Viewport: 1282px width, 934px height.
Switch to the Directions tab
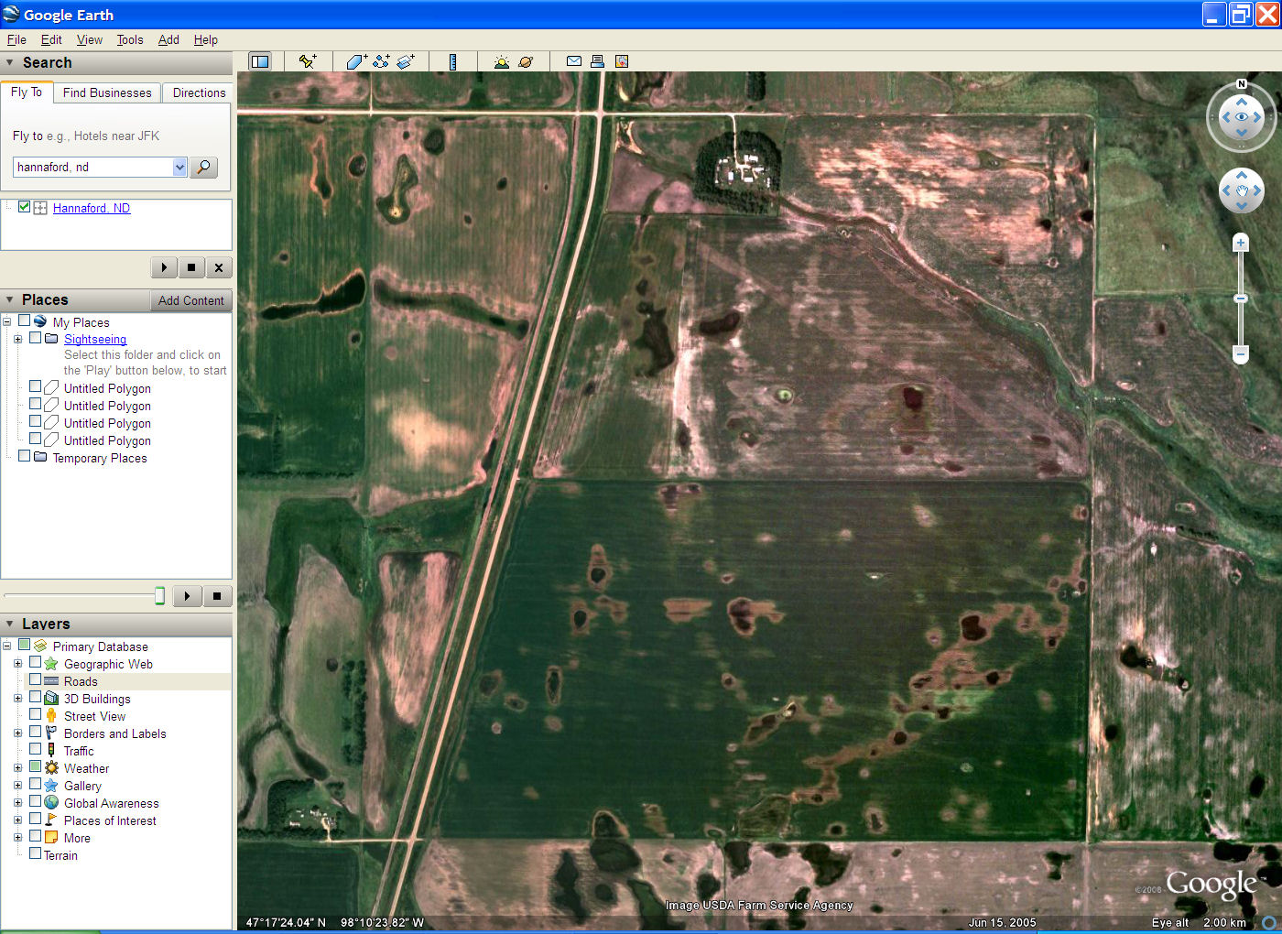[x=199, y=92]
